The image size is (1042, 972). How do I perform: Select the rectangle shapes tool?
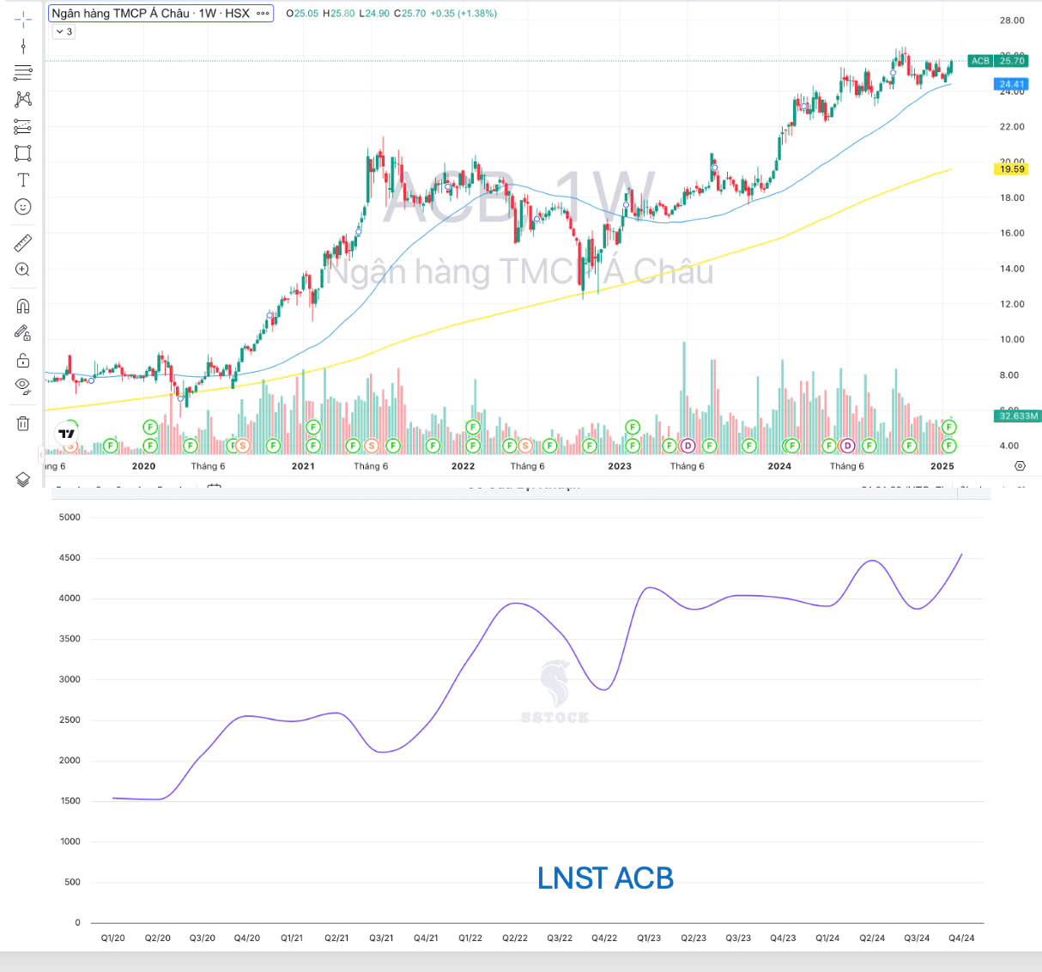[x=23, y=153]
